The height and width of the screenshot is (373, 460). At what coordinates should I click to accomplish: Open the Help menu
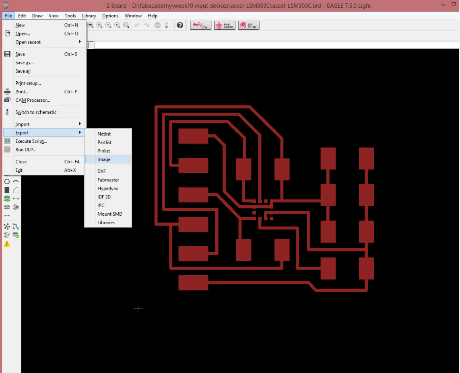[x=153, y=16]
